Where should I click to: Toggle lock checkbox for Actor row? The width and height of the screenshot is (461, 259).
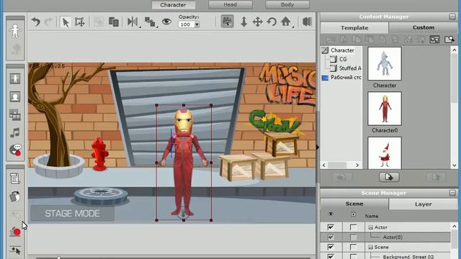pos(353,227)
